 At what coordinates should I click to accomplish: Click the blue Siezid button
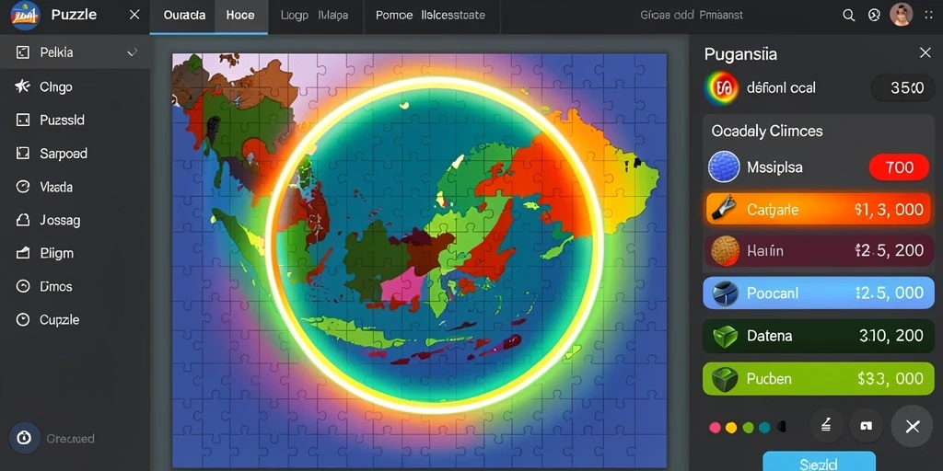[819, 462]
